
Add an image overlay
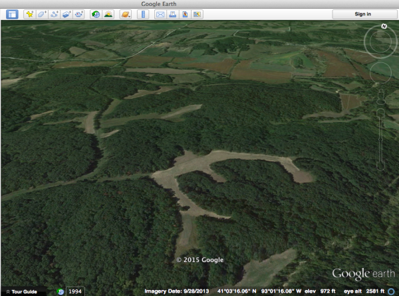(x=66, y=14)
